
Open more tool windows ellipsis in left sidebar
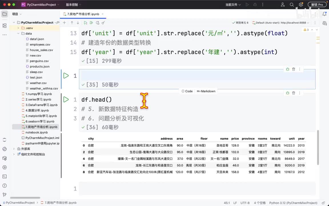5,35
